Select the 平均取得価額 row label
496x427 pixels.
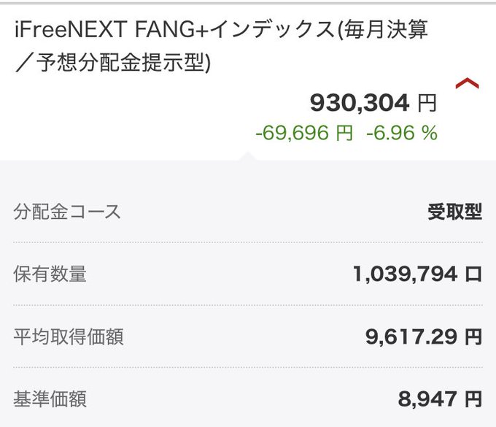pyautogui.click(x=68, y=336)
